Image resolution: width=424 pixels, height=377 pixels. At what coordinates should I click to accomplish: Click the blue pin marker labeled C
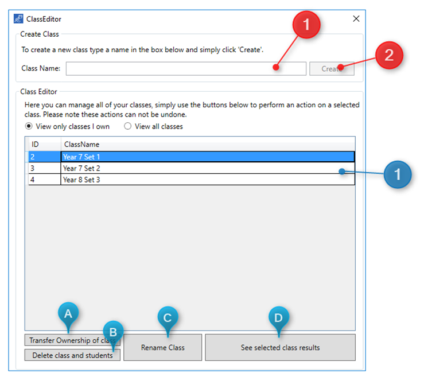click(x=167, y=317)
